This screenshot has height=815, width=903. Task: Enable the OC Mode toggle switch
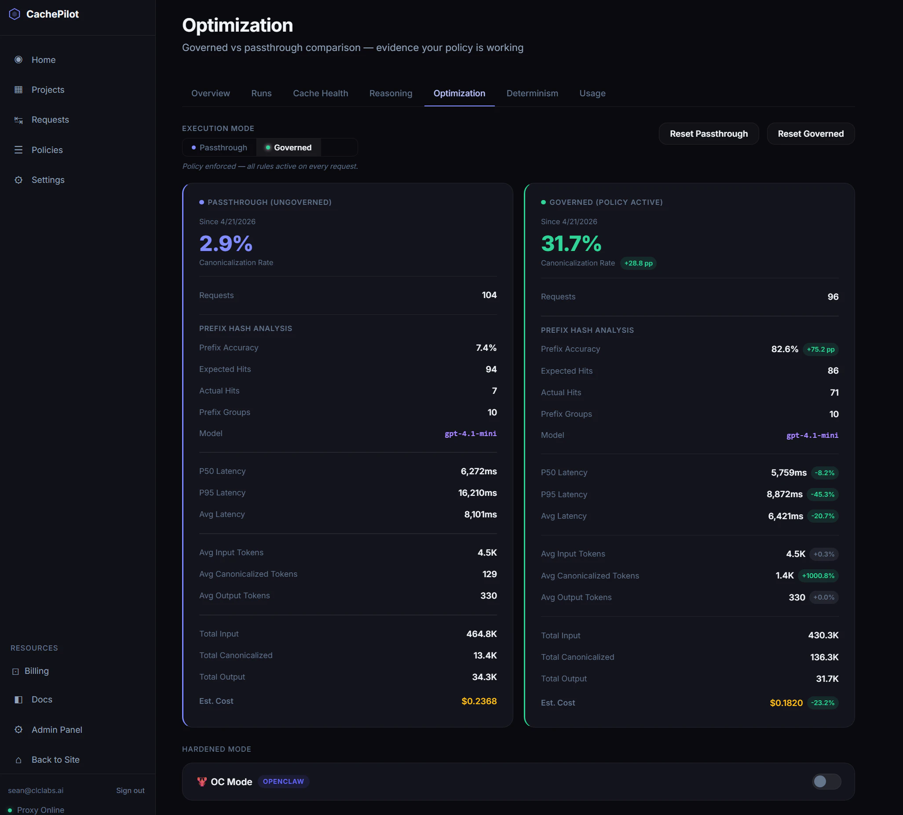tap(826, 782)
